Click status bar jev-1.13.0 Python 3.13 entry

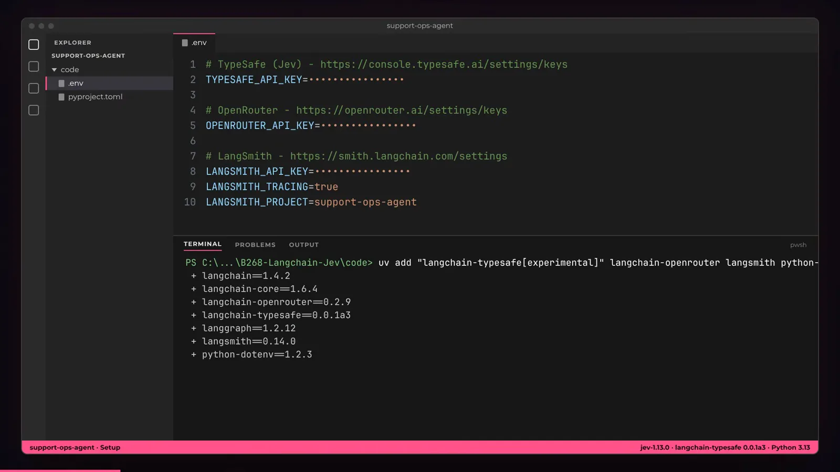tap(725, 447)
